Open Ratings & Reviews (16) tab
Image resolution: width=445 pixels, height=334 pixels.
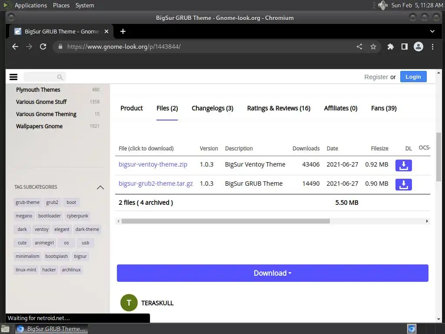click(x=279, y=108)
